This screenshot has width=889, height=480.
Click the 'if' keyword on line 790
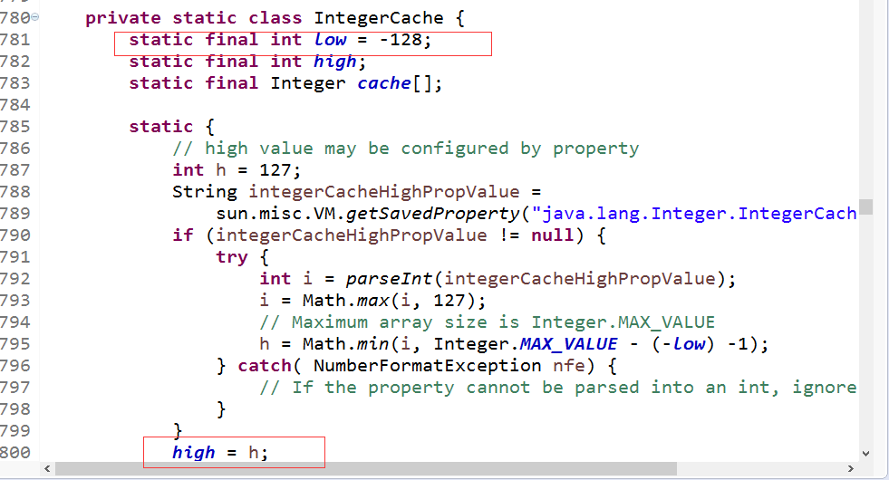pyautogui.click(x=183, y=235)
